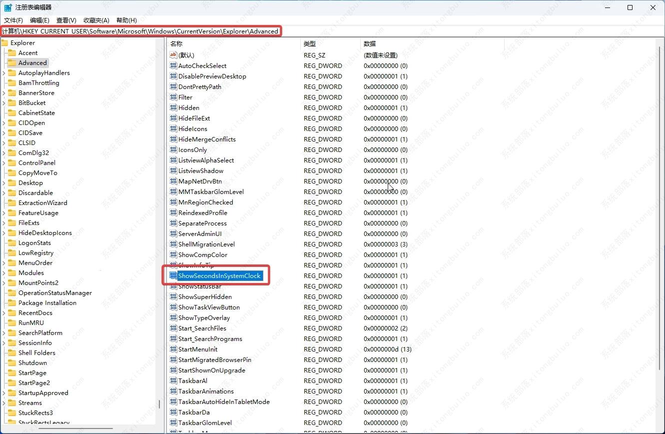The height and width of the screenshot is (434, 665).
Task: Expand the AutoplayHandlers tree node
Action: tap(4, 73)
